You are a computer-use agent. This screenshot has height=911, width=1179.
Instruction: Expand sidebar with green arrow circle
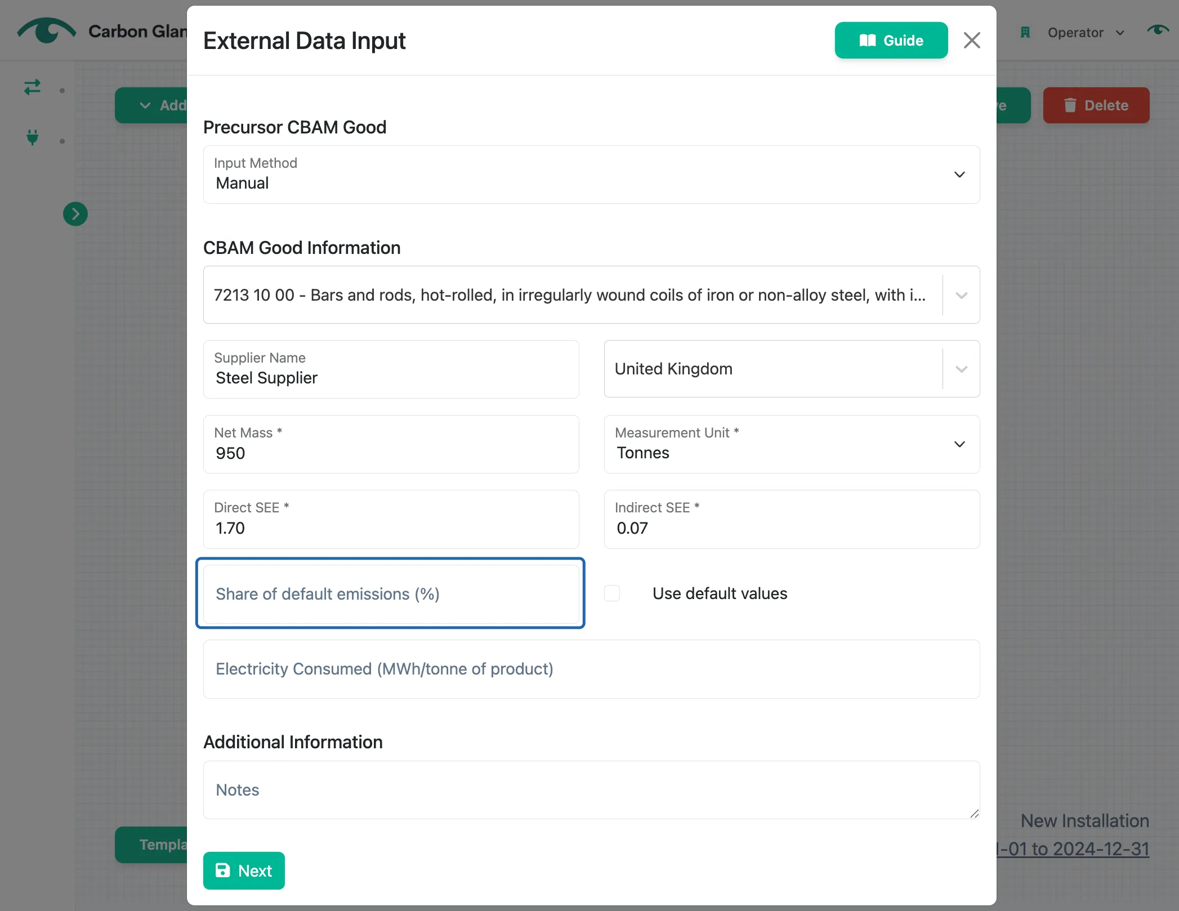coord(75,214)
